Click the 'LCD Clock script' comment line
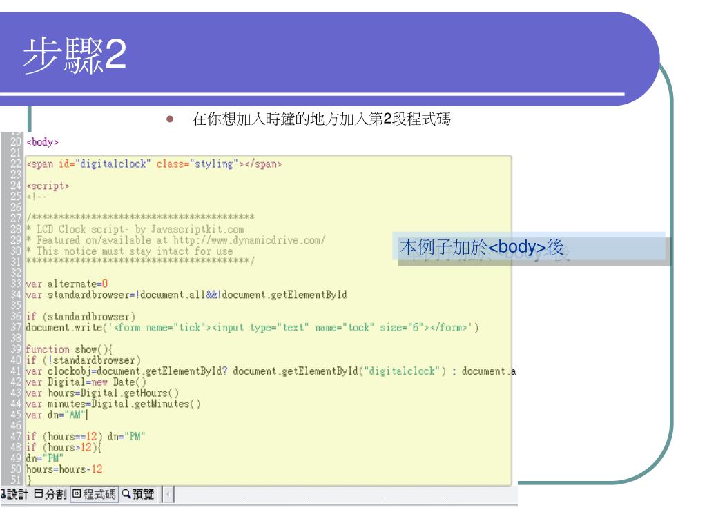 (135, 229)
